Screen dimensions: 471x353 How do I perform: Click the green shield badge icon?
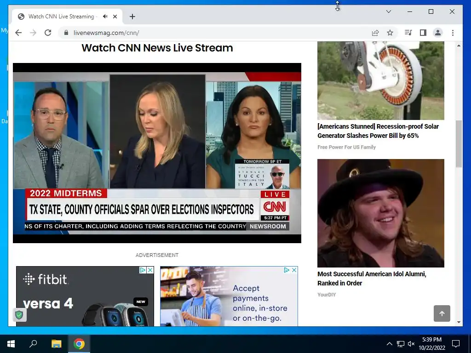click(x=19, y=315)
